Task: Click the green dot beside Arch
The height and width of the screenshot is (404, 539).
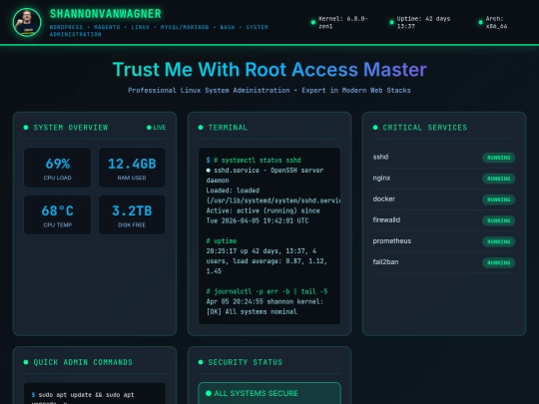Action: [x=480, y=22]
